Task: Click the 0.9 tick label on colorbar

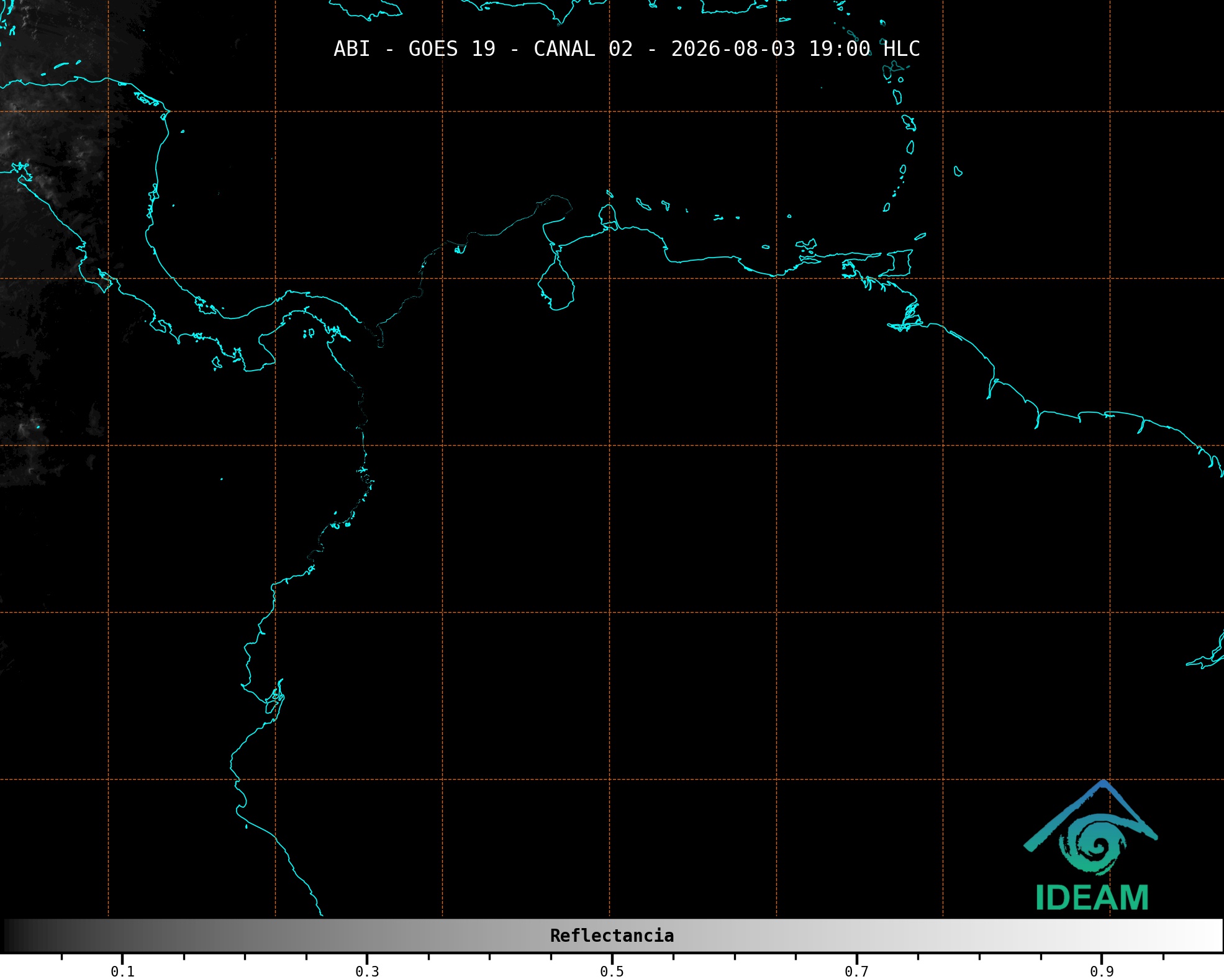Action: click(1102, 972)
